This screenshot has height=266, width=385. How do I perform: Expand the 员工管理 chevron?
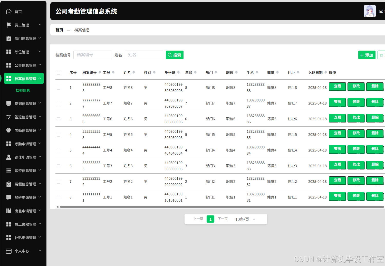(x=40, y=24)
